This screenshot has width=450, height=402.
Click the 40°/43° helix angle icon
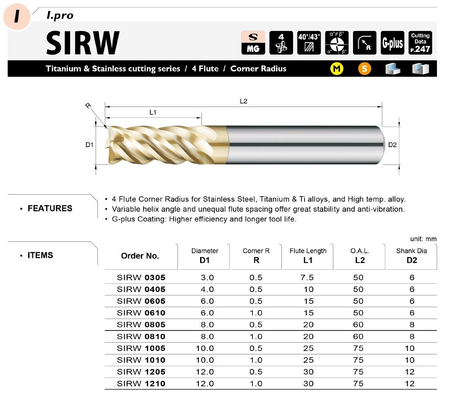(309, 43)
